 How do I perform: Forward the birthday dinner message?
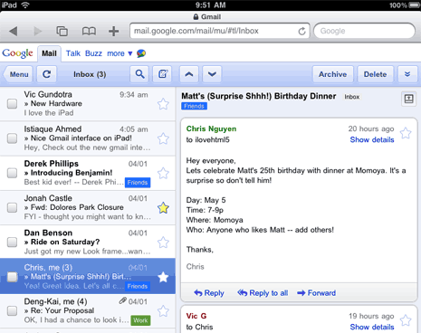coord(316,293)
